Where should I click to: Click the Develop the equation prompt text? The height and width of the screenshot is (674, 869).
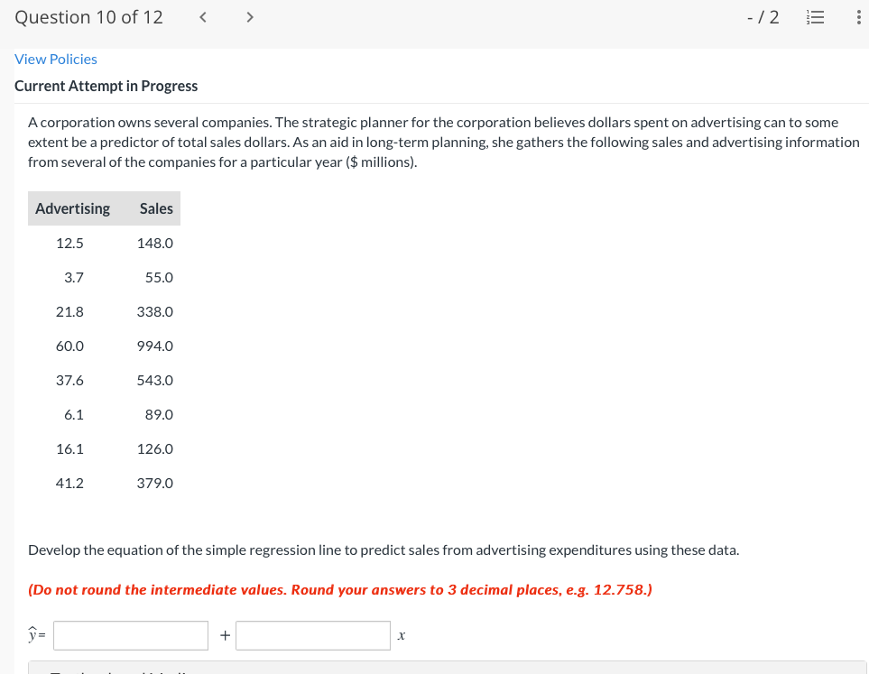click(384, 549)
